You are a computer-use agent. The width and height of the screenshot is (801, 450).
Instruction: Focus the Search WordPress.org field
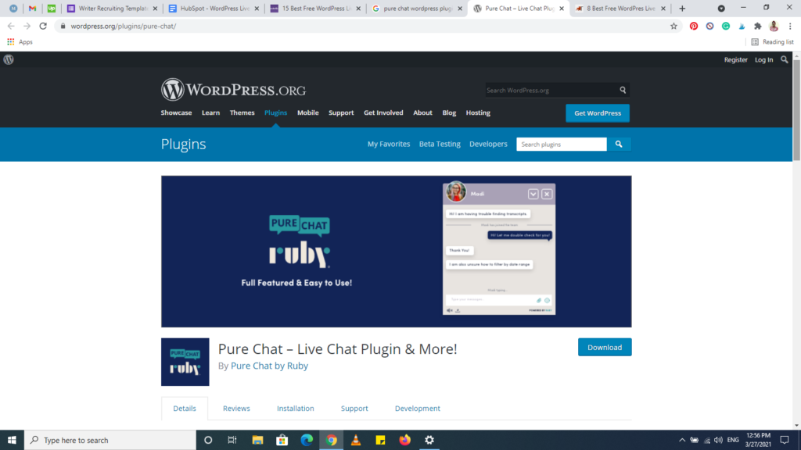pyautogui.click(x=551, y=90)
